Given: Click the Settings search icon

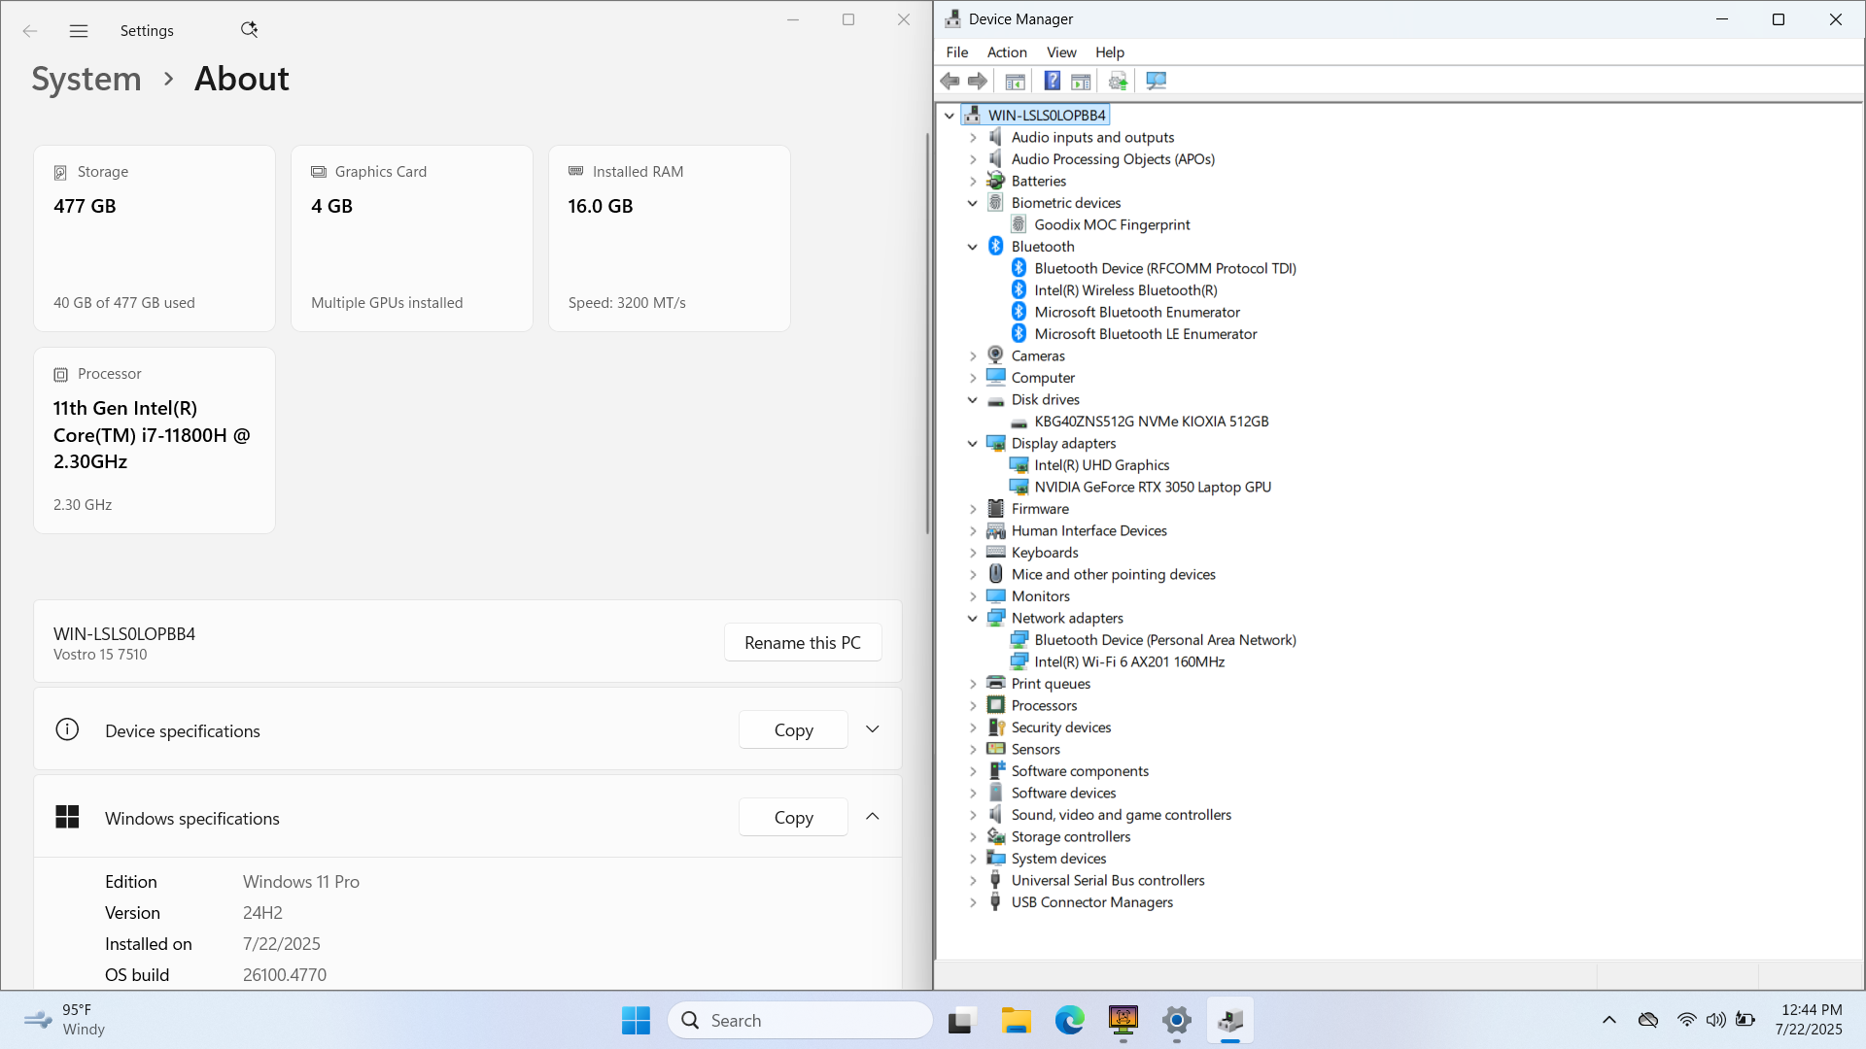Looking at the screenshot, I should coord(249,30).
